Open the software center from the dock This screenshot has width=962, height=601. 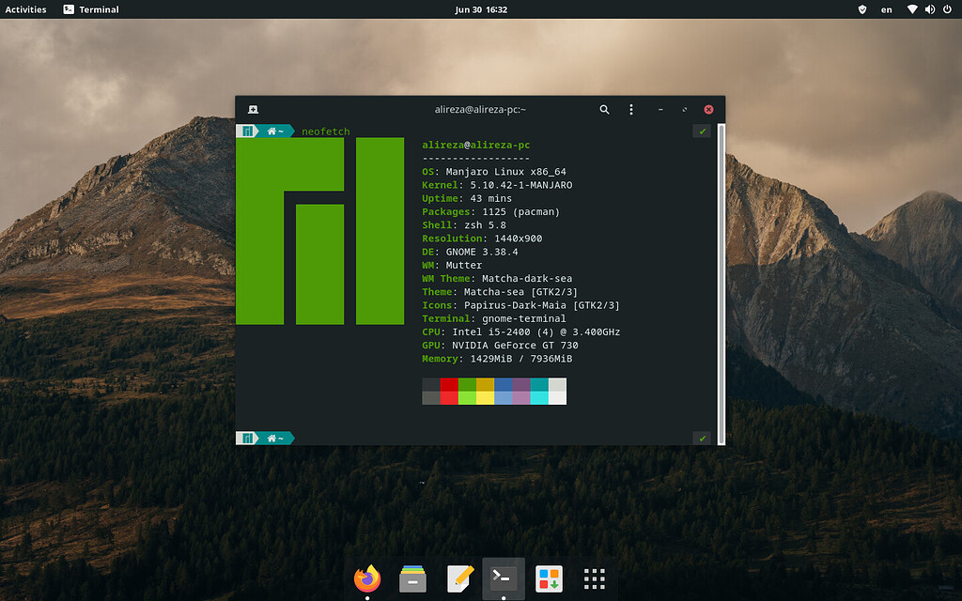click(548, 579)
